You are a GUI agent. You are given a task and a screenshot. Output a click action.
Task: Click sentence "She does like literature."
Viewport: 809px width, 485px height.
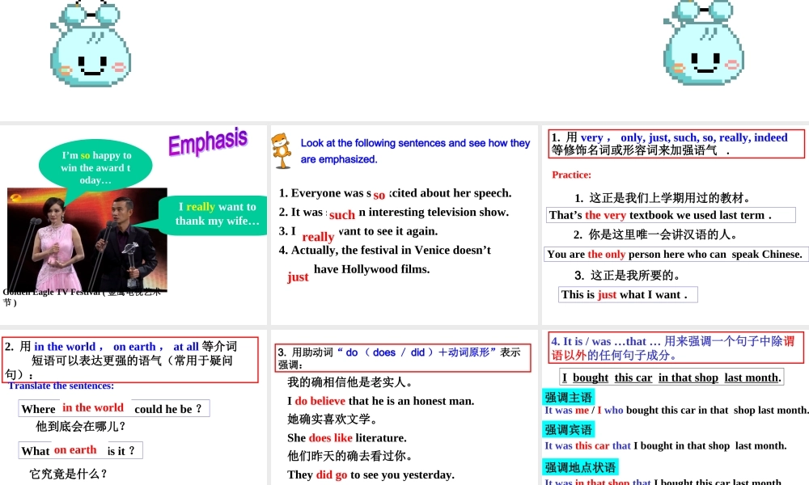[347, 438]
